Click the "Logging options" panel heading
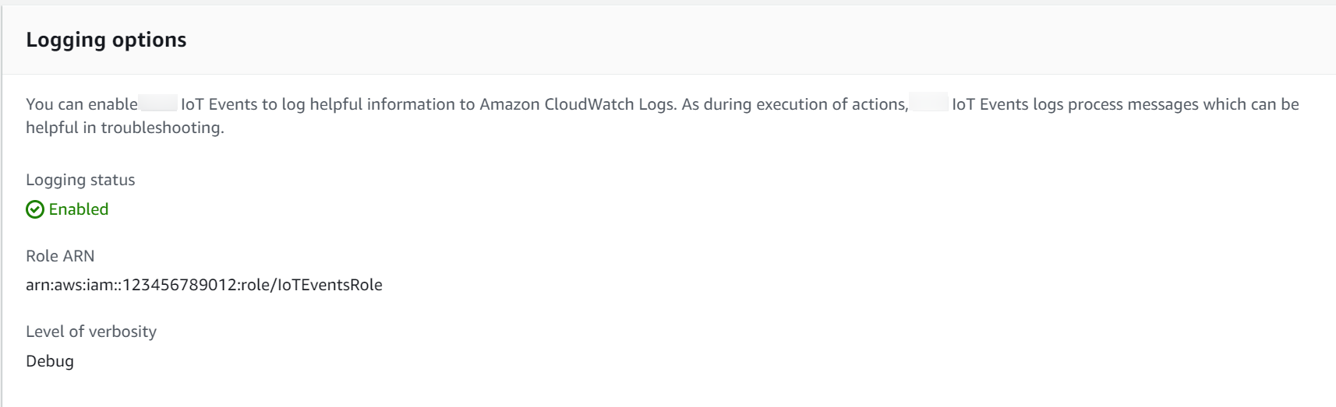Screen dimensions: 1336x407 pos(106,40)
